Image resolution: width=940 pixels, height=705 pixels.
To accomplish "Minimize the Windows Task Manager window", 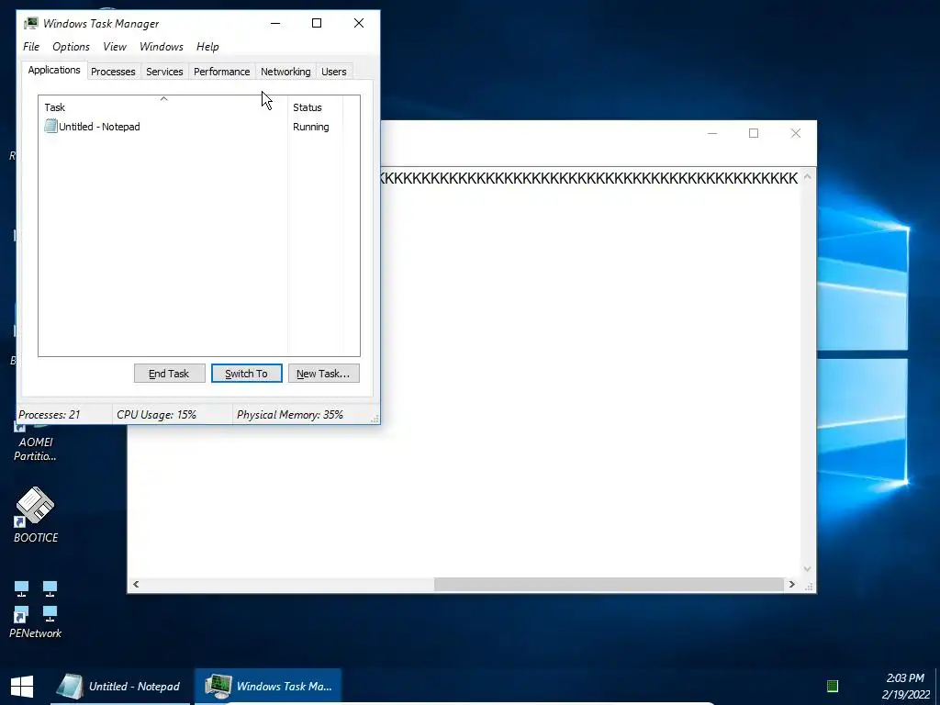I will coord(275,23).
